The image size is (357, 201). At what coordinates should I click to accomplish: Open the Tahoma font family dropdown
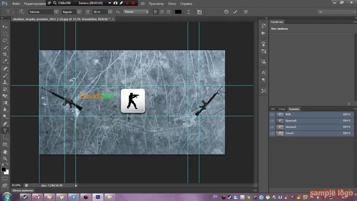[x=56, y=12]
